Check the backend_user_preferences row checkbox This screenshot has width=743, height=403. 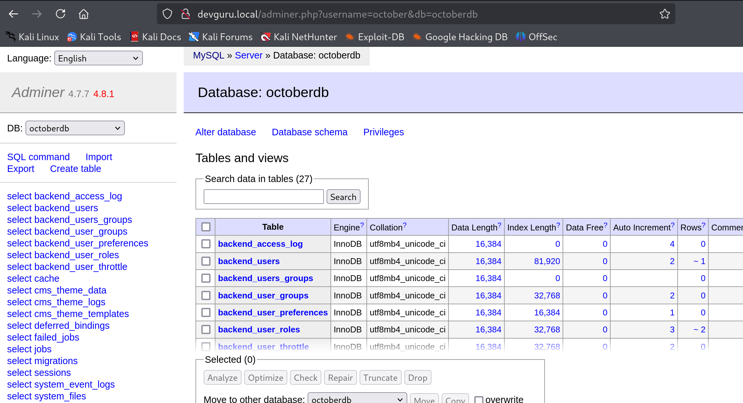(206, 312)
